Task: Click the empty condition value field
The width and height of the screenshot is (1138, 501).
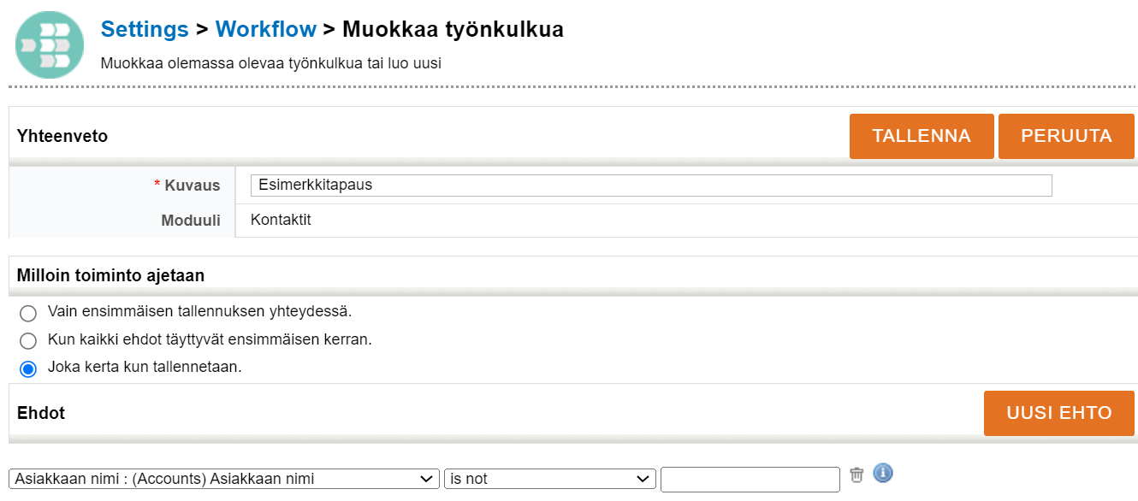Action: click(x=750, y=479)
